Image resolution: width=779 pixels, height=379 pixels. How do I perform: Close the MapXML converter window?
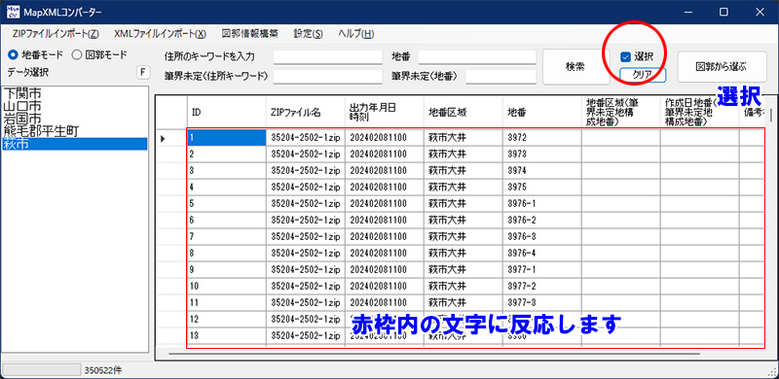click(x=760, y=12)
